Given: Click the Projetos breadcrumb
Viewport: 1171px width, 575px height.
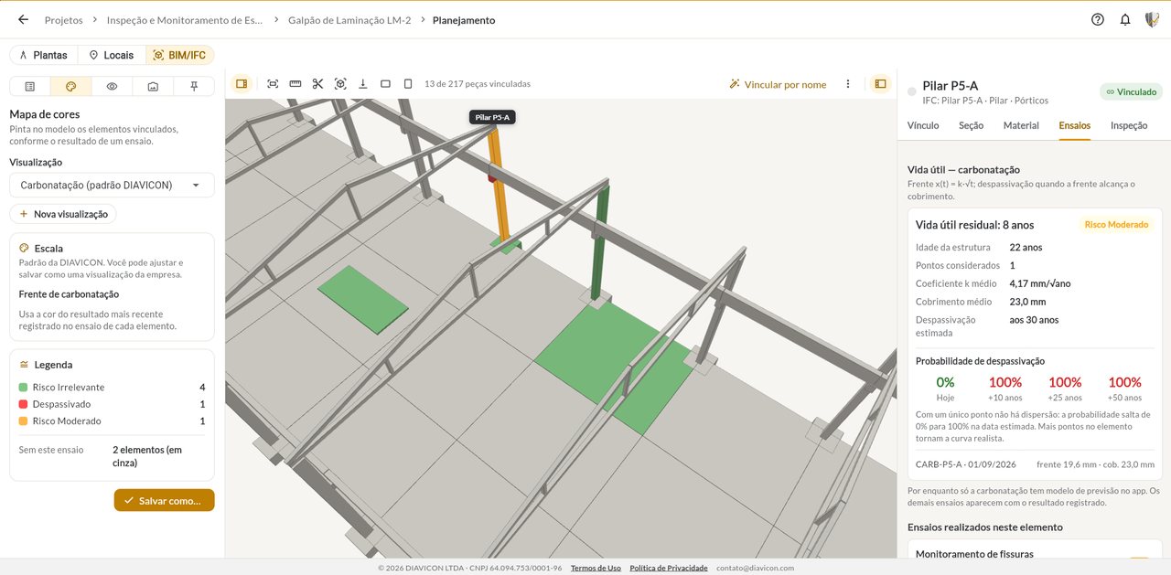Looking at the screenshot, I should (x=63, y=20).
